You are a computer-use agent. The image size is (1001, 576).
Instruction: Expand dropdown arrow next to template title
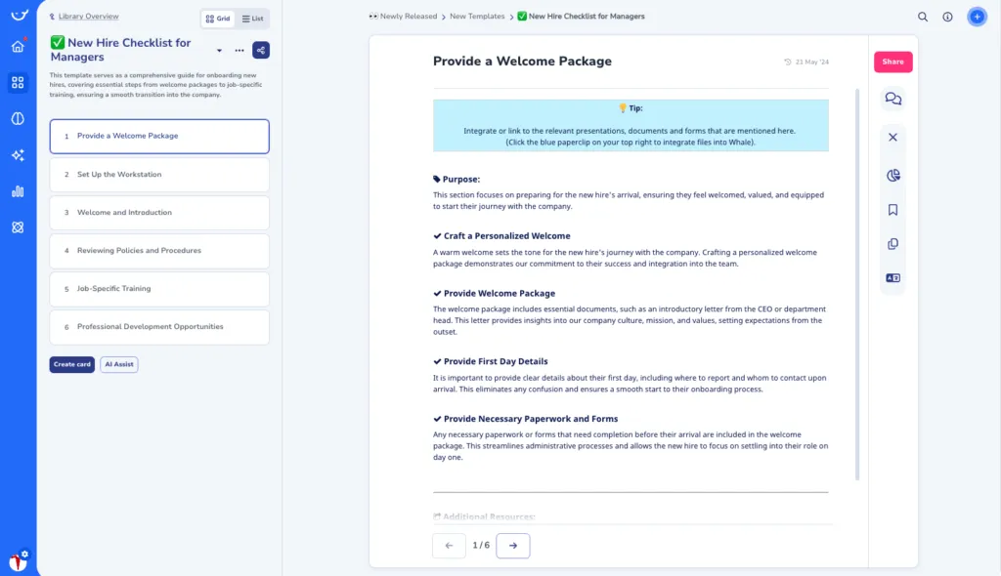coord(219,50)
